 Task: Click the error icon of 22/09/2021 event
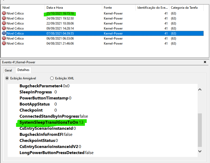coord(4,23)
